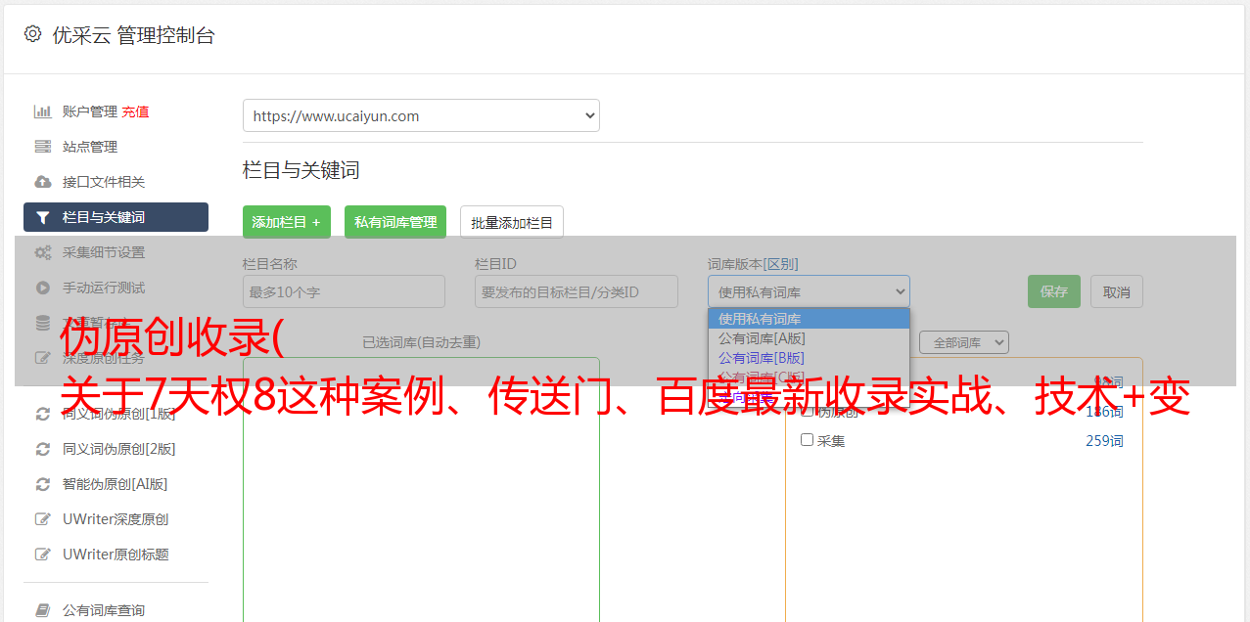Screen dimensions: 1250x622
Task: Click the 批量添加栏目 button
Action: tap(512, 222)
